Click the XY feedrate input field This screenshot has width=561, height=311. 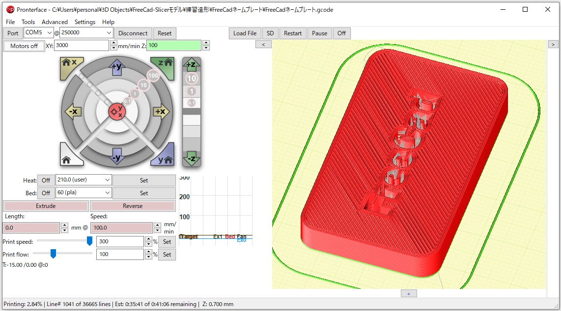click(x=81, y=45)
